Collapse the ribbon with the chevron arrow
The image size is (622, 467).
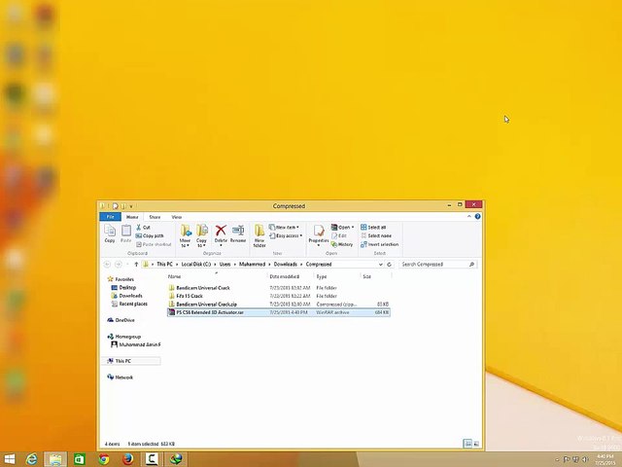[469, 216]
